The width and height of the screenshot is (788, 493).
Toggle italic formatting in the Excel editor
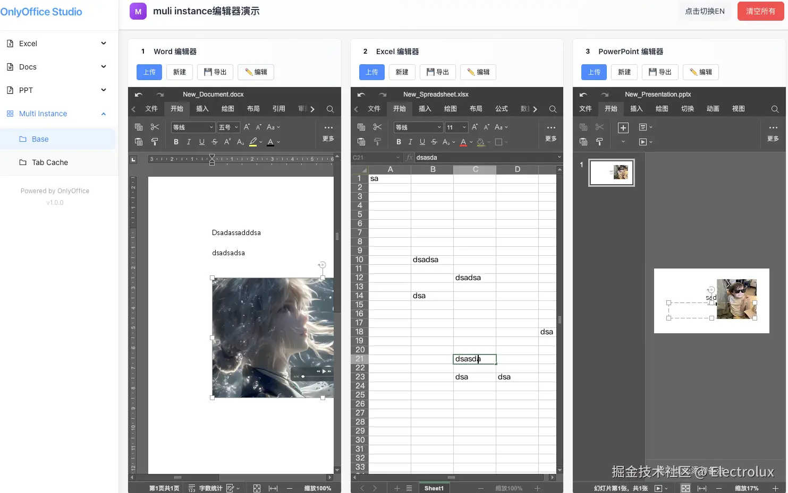click(410, 142)
